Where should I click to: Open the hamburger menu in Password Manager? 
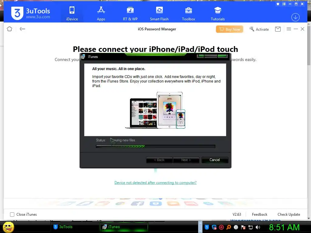click(x=289, y=29)
